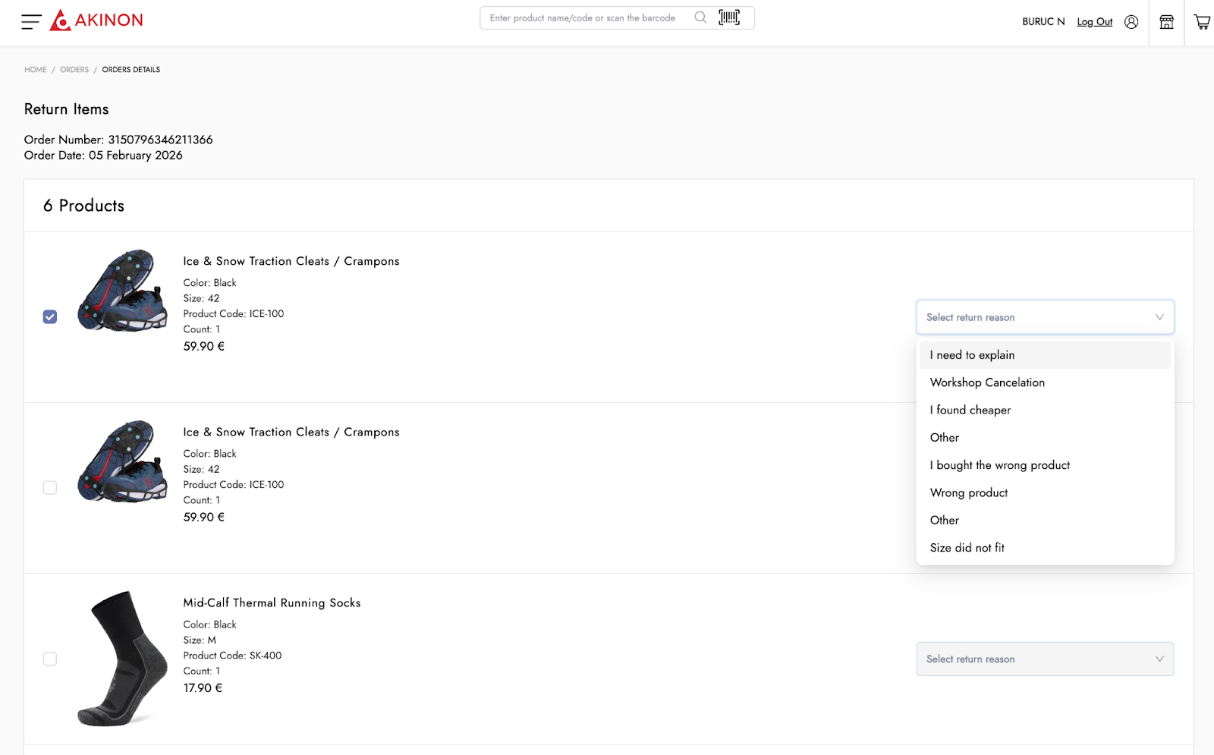The image size is (1214, 755).
Task: Open the user profile icon
Action: pyautogui.click(x=1131, y=22)
